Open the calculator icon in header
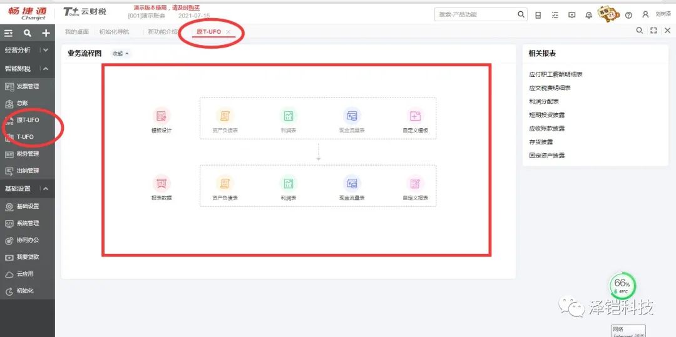 click(538, 15)
